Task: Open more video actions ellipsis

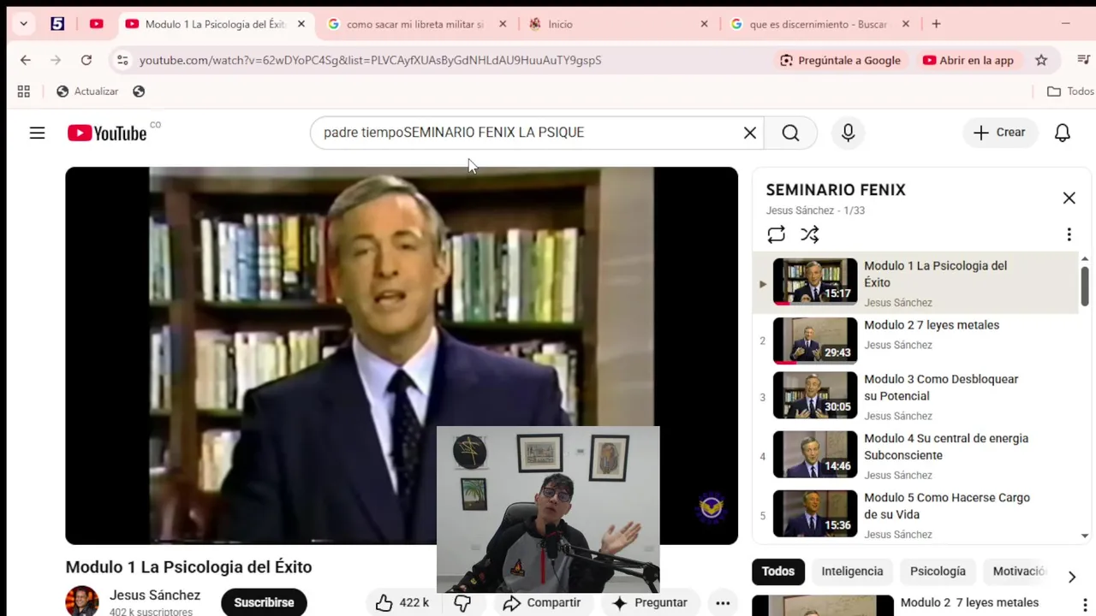Action: coord(723,603)
